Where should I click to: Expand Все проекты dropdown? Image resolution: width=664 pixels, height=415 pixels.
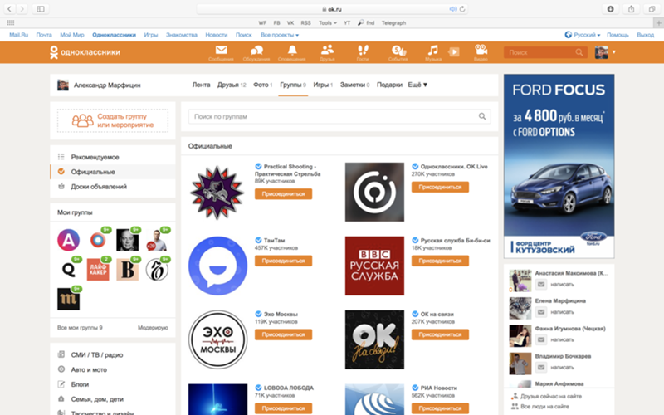(280, 35)
